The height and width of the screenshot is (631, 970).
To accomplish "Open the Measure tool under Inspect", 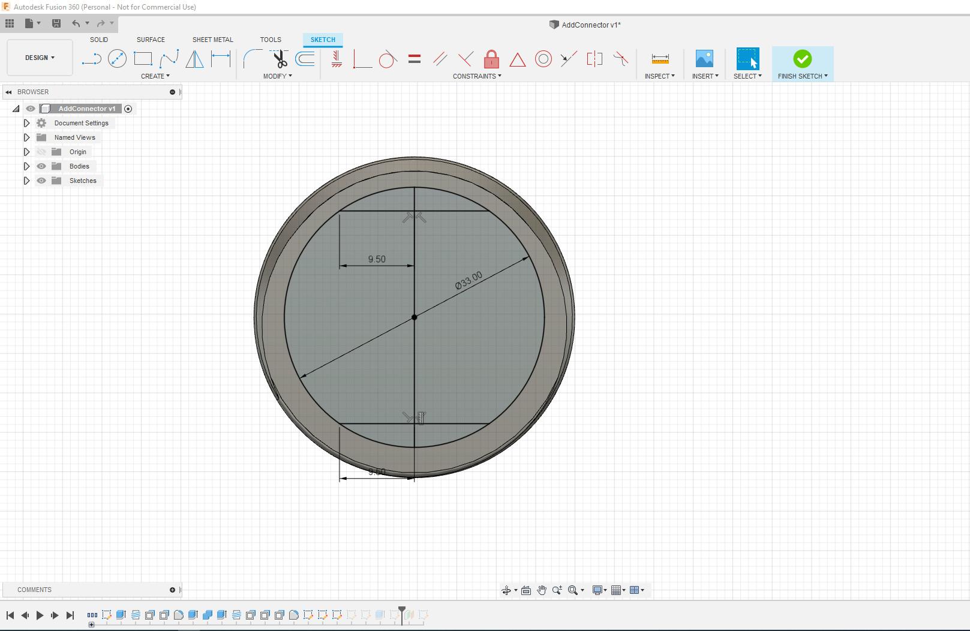I will click(660, 59).
